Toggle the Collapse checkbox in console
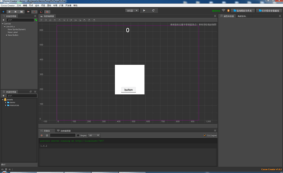 pyautogui.click(x=205, y=135)
